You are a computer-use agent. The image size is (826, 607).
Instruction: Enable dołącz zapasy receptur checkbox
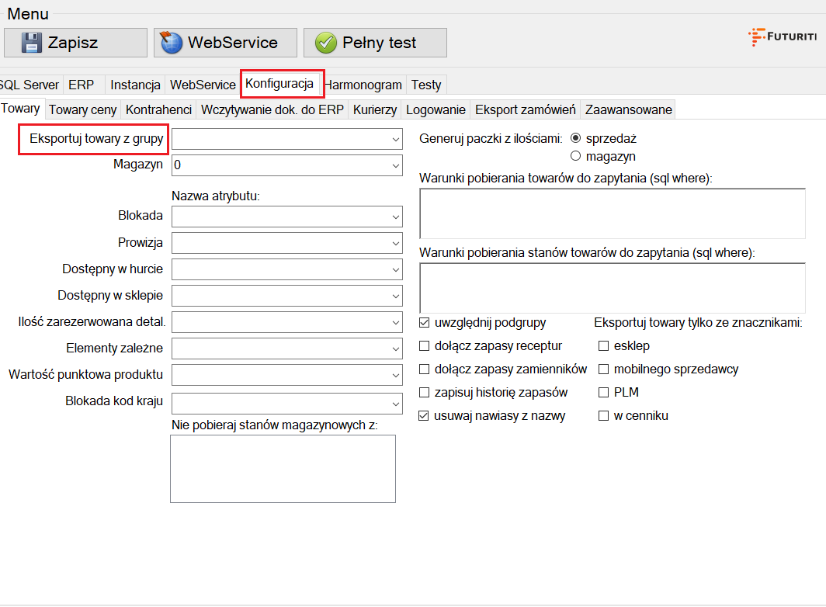pyautogui.click(x=424, y=345)
